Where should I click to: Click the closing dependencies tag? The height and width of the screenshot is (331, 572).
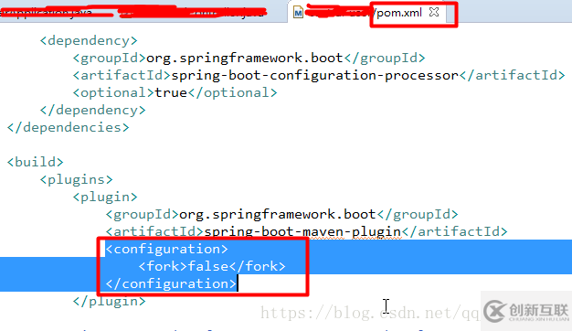pos(69,127)
